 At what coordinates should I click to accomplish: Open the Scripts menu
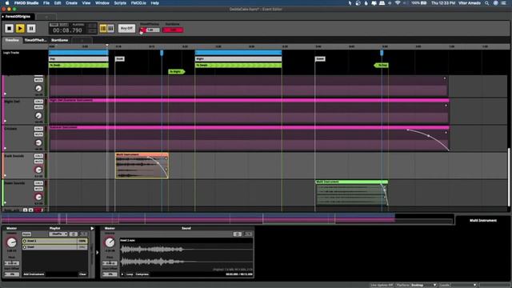(120, 3)
